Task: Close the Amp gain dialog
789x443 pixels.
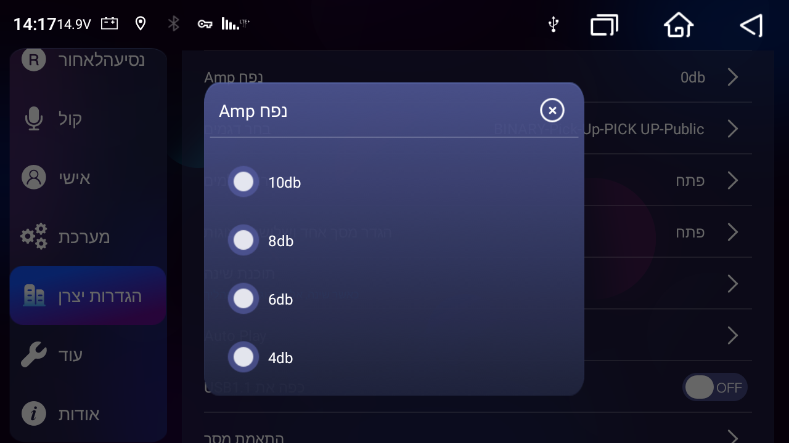Action: [552, 110]
